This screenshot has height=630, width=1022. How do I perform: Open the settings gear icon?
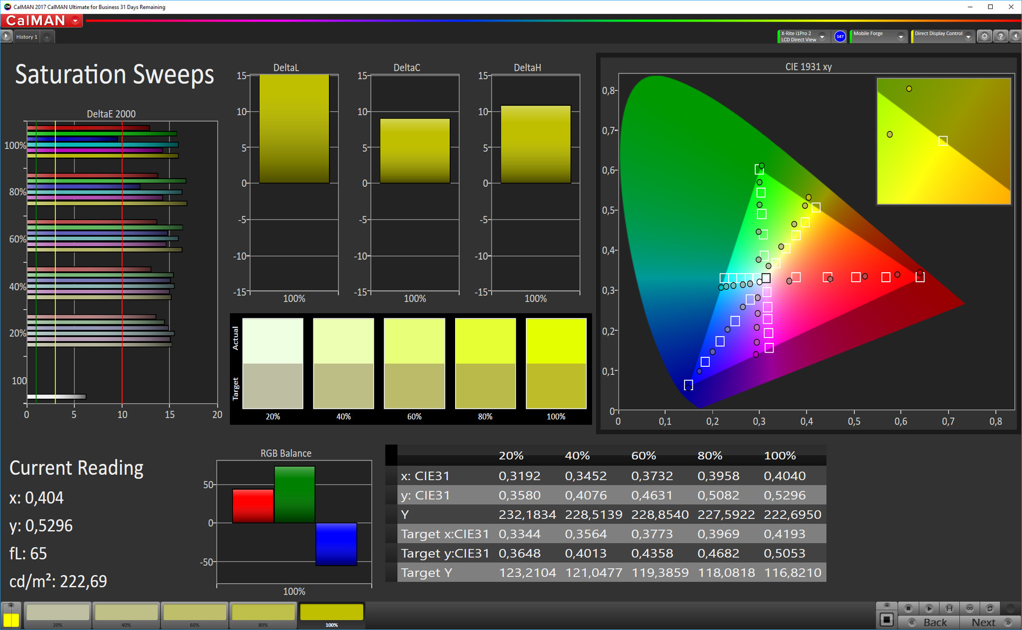pyautogui.click(x=984, y=36)
